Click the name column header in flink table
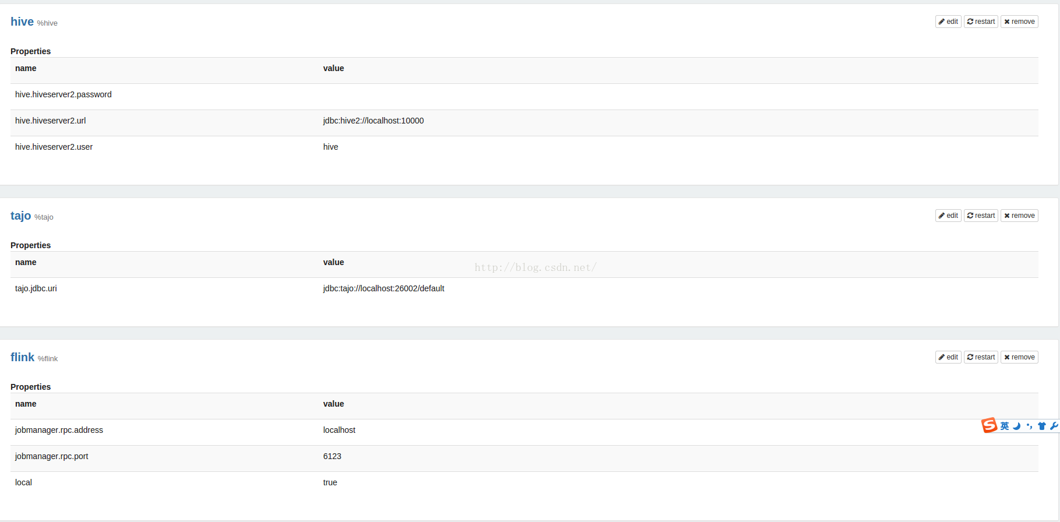The image size is (1060, 522). click(26, 404)
